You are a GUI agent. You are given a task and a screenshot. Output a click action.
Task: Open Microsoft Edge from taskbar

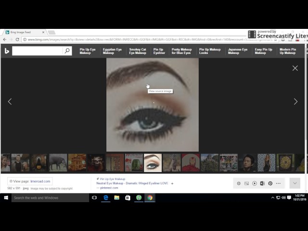click(106, 198)
